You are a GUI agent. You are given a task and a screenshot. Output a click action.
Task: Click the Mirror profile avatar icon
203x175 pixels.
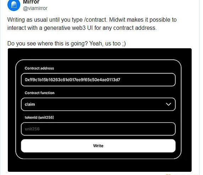coord(14,5)
